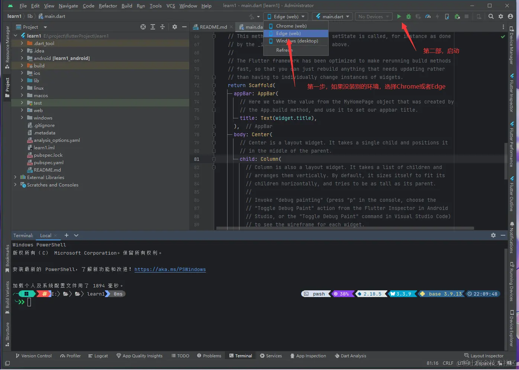The width and height of the screenshot is (519, 370).
Task: Expand the android [learn1_android] folder arrow
Action: tap(22, 58)
